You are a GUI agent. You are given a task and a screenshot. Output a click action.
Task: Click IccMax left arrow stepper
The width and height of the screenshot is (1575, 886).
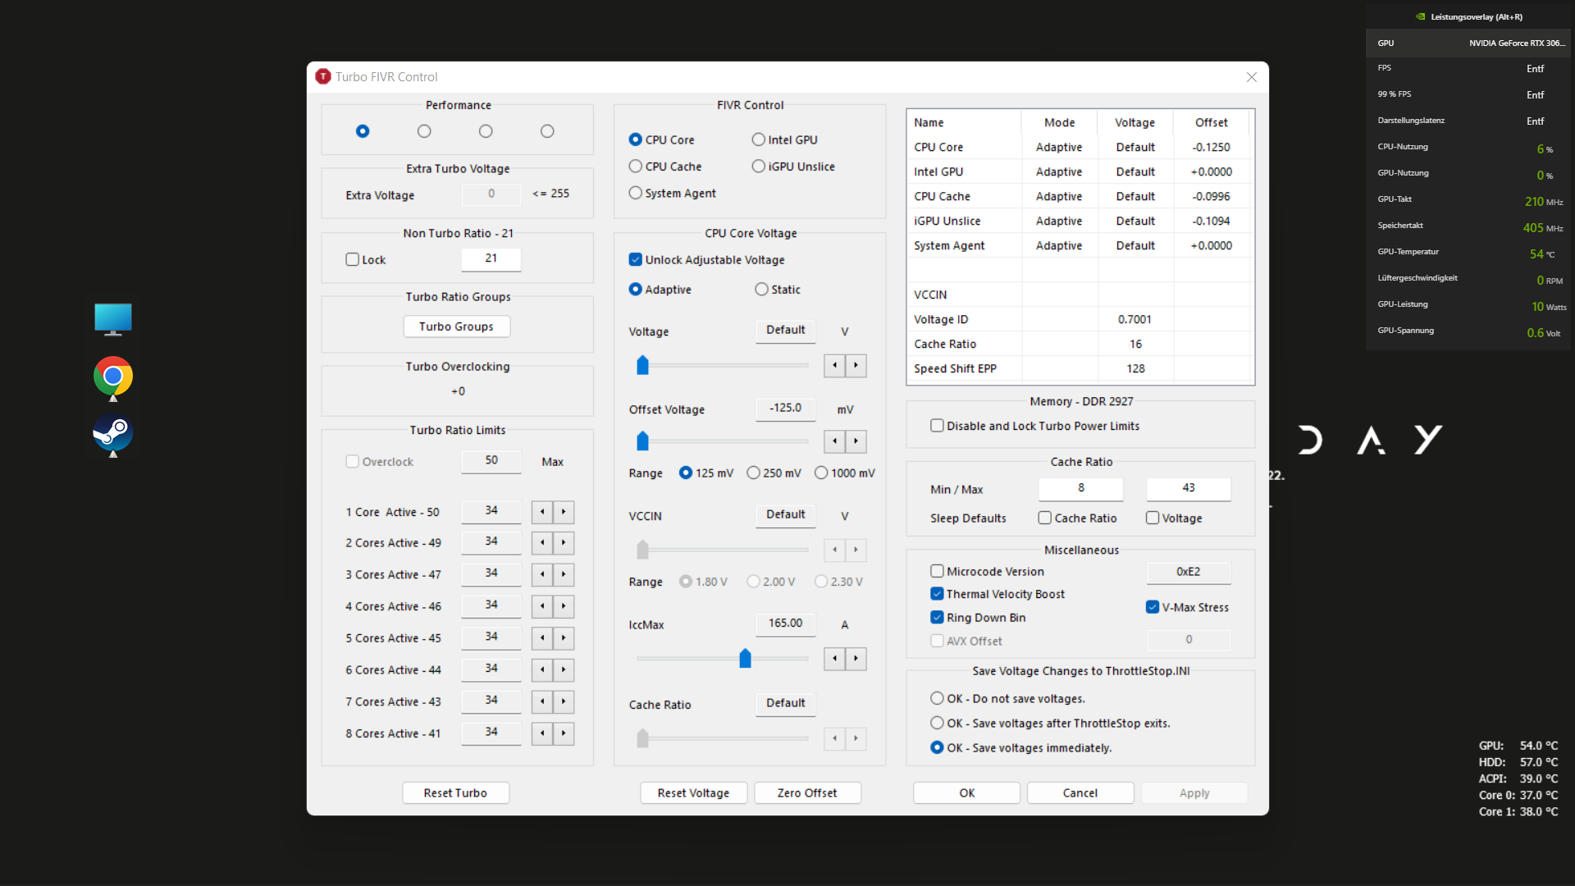click(x=834, y=659)
